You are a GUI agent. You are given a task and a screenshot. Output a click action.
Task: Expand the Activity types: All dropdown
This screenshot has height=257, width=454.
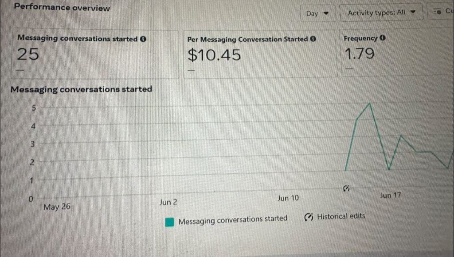point(381,13)
